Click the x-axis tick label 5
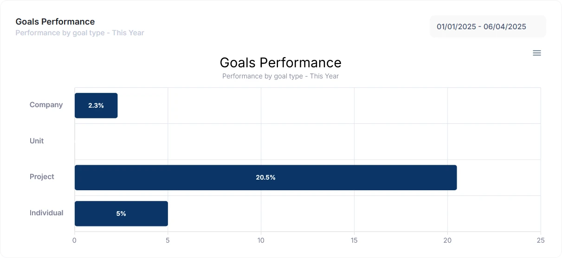This screenshot has height=258, width=562. tap(168, 240)
